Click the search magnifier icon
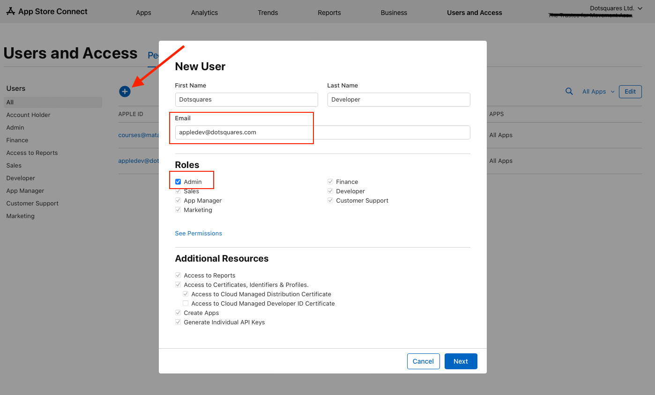The width and height of the screenshot is (655, 395). (x=569, y=91)
